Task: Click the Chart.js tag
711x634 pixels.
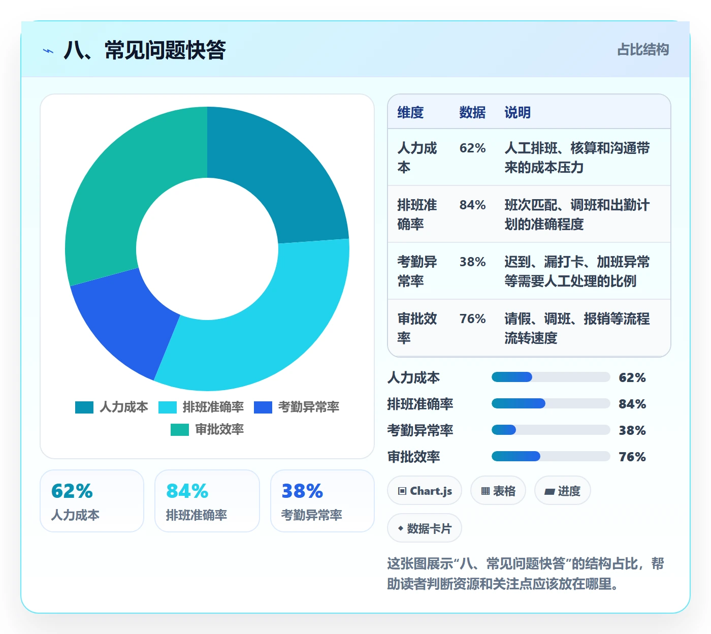Action: point(425,491)
